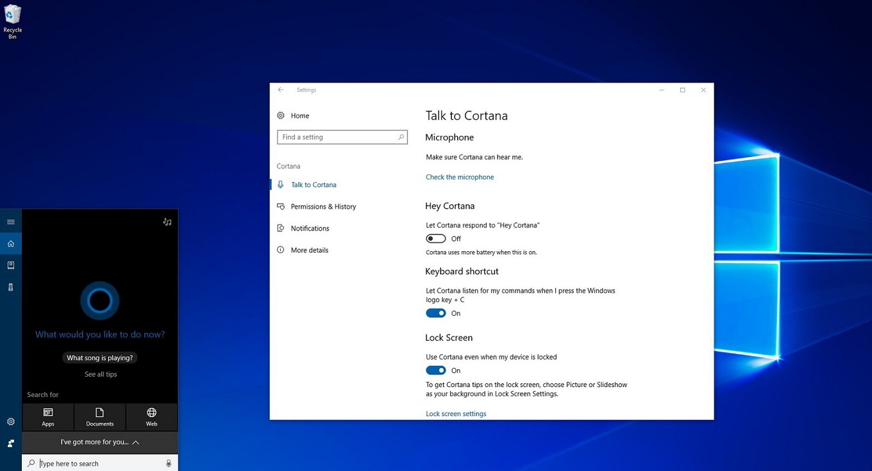Click the Type here to search box
This screenshot has width=872, height=471.
click(100, 463)
